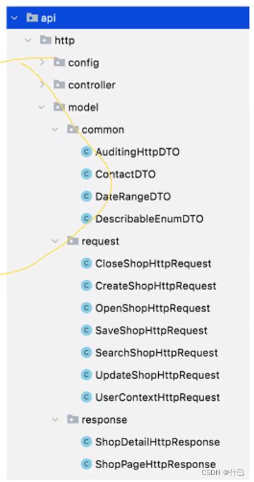254x482 pixels.
Task: Click the class icon beside AuditingHttpDTO
Action: point(86,152)
